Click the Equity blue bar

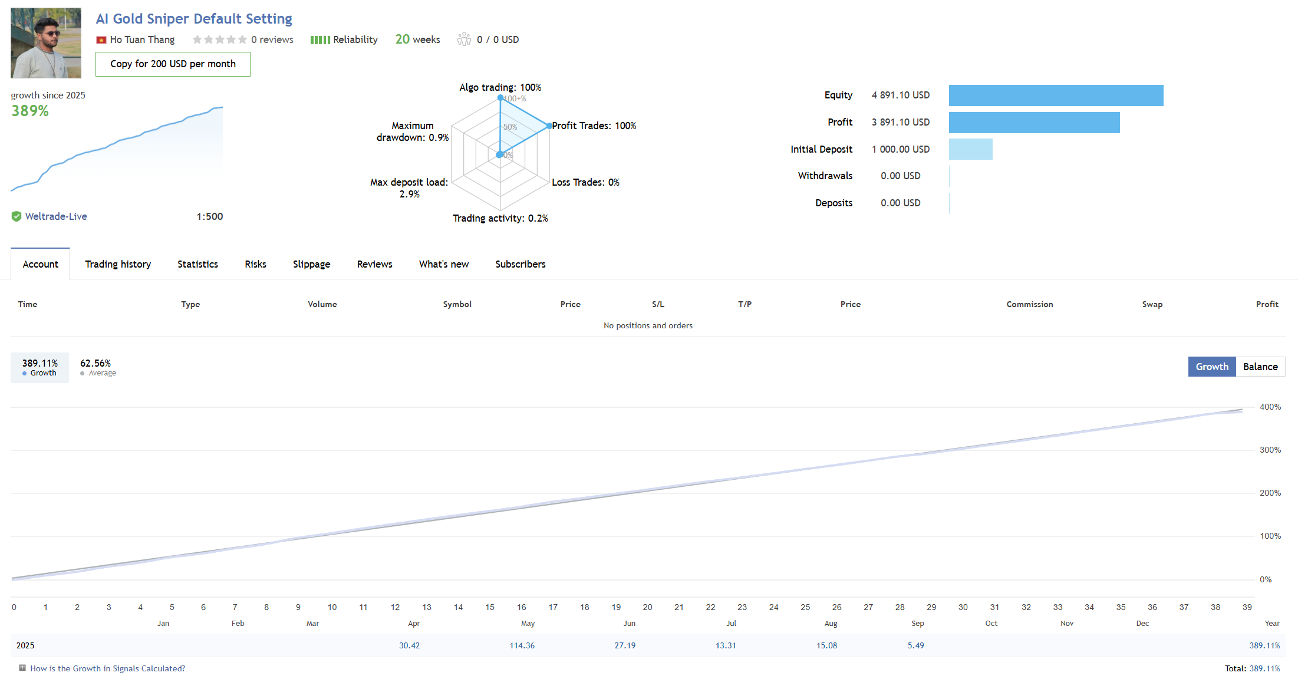pyautogui.click(x=1056, y=95)
